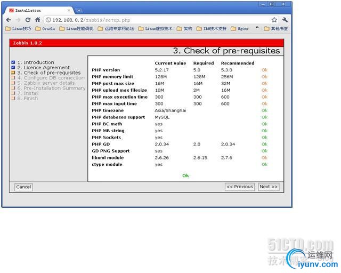
Task: Click the 2.6.26 libxml current value
Action: (x=162, y=158)
